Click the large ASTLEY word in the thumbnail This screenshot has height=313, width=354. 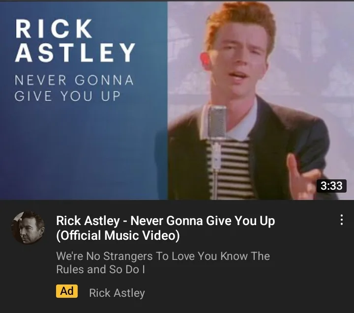point(75,52)
